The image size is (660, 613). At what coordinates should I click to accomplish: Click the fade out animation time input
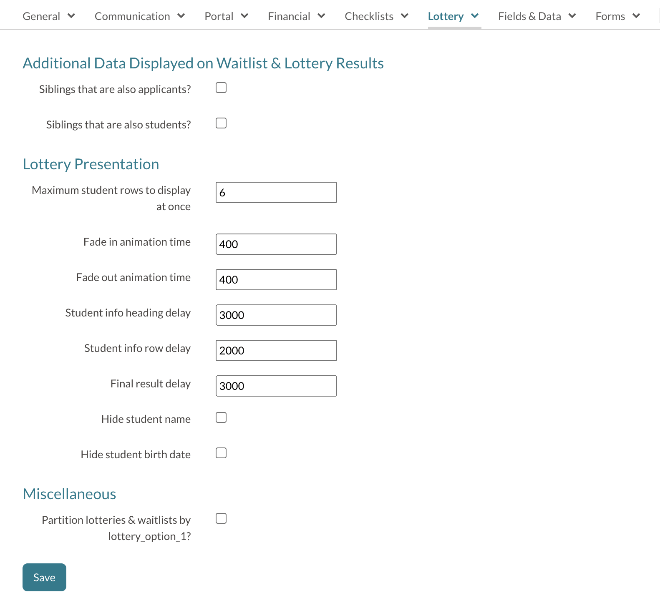(x=276, y=280)
